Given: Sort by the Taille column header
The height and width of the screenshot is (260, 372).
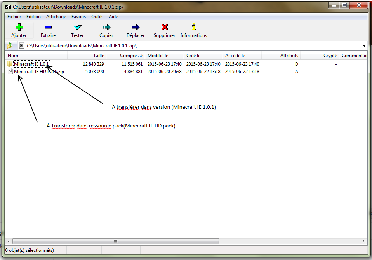Looking at the screenshot, I should (x=87, y=56).
